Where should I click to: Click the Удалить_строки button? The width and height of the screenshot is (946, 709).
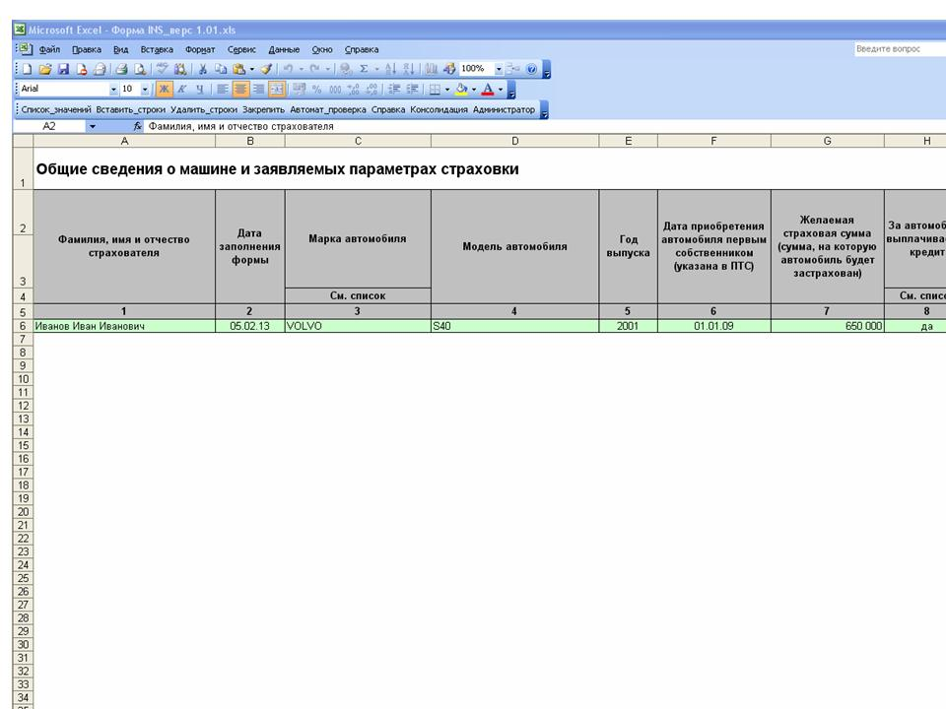point(203,109)
